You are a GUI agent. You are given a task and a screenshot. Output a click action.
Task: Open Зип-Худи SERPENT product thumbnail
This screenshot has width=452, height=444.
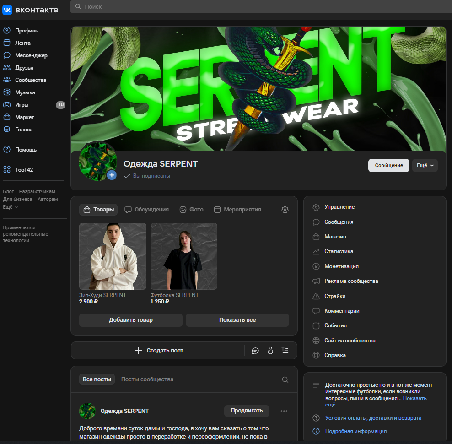tap(113, 256)
